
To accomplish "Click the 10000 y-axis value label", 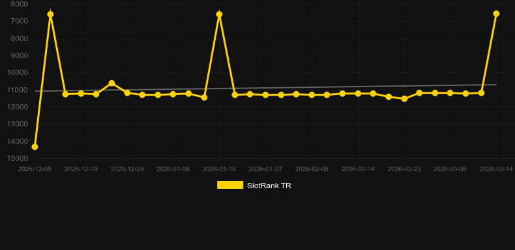I will 18,72.
